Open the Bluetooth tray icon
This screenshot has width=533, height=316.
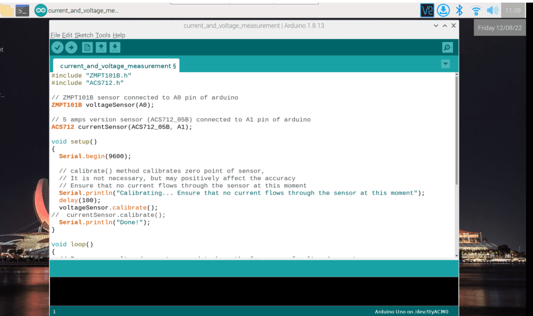coord(460,10)
